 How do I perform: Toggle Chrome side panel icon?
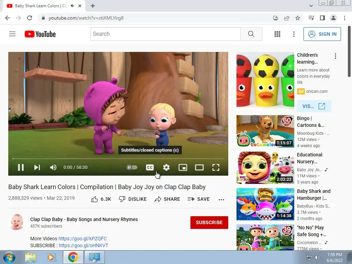322,18
